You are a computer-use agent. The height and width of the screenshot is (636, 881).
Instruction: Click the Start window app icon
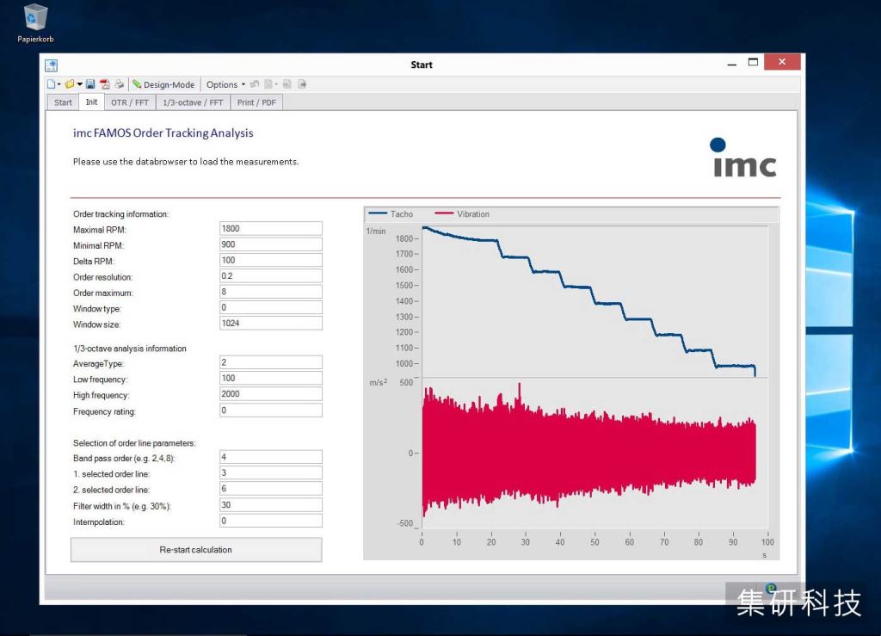click(x=51, y=65)
